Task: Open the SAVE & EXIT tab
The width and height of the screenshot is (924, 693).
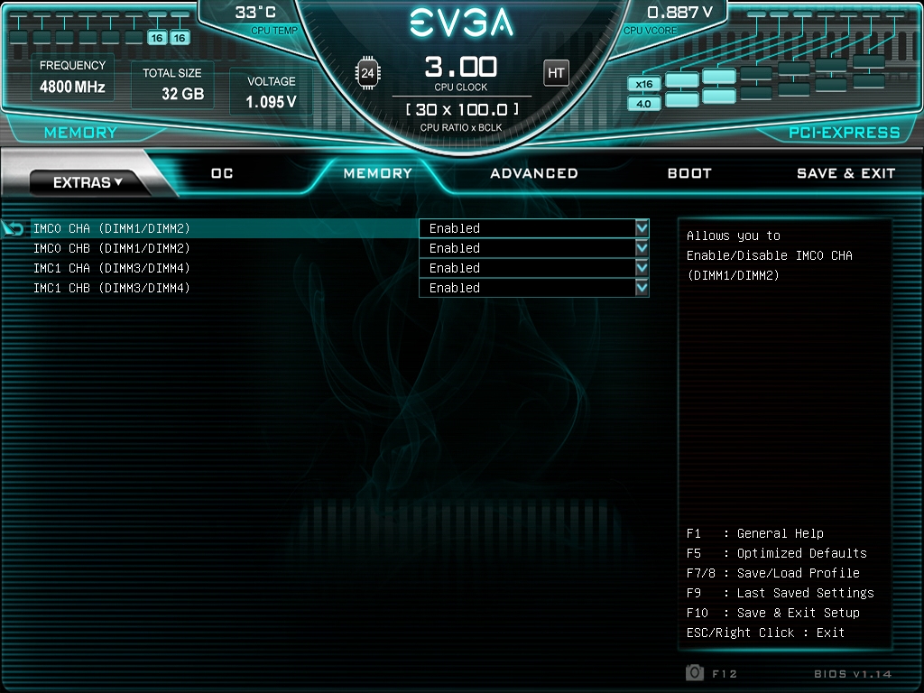Action: pyautogui.click(x=846, y=173)
